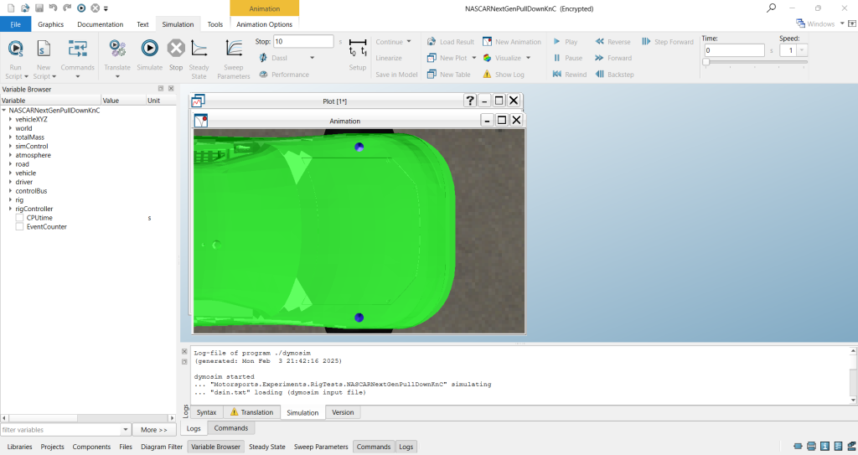Open the Commands ribbon tool

tap(77, 59)
